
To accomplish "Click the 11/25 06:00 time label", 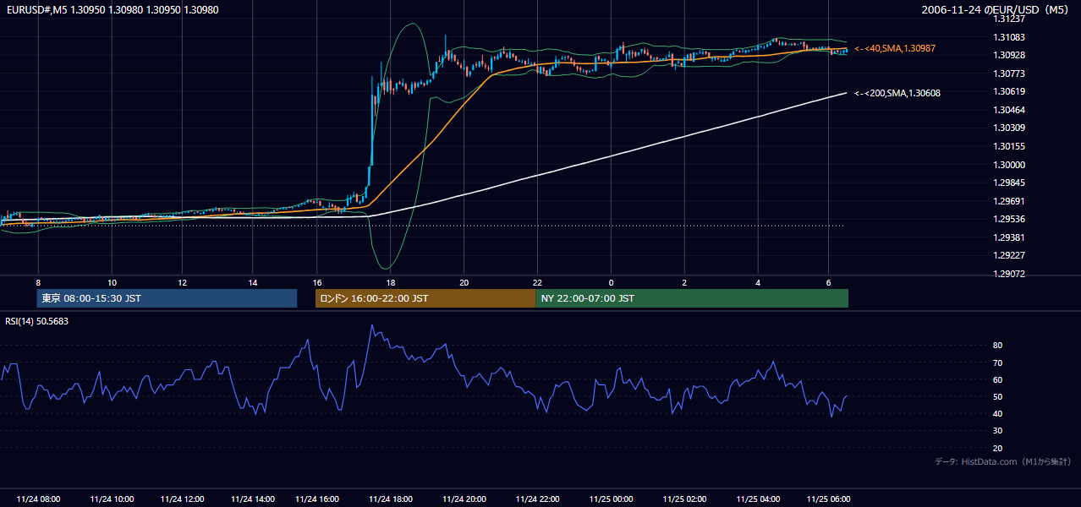I will click(829, 499).
